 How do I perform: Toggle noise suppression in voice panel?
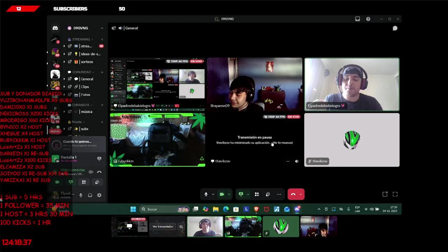point(91,172)
